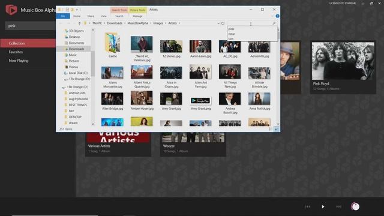Image resolution: width=384 pixels, height=216 pixels.
Task: Skip to next track in Music Box
Action: click(338, 206)
